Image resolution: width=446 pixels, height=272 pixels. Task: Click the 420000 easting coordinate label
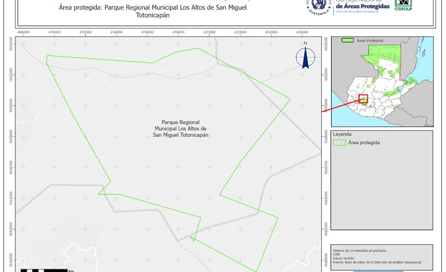pyautogui.click(x=209, y=32)
